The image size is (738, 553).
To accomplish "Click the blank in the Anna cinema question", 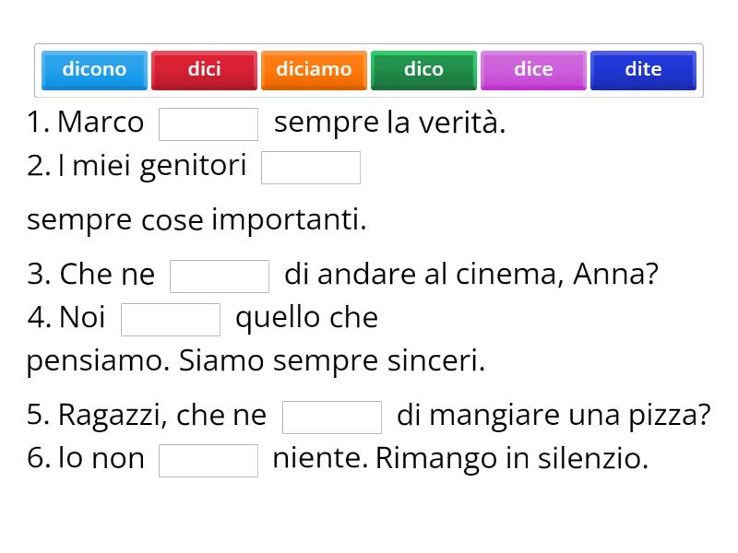I will 220,274.
